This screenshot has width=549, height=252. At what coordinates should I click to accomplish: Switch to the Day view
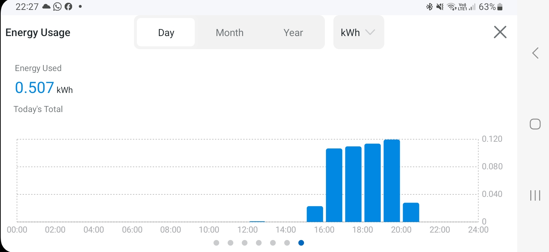click(166, 32)
